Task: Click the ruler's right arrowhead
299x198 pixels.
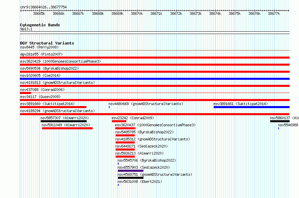Action: click(289, 11)
